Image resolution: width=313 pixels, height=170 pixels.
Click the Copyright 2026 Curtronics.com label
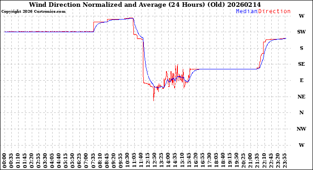33,11
